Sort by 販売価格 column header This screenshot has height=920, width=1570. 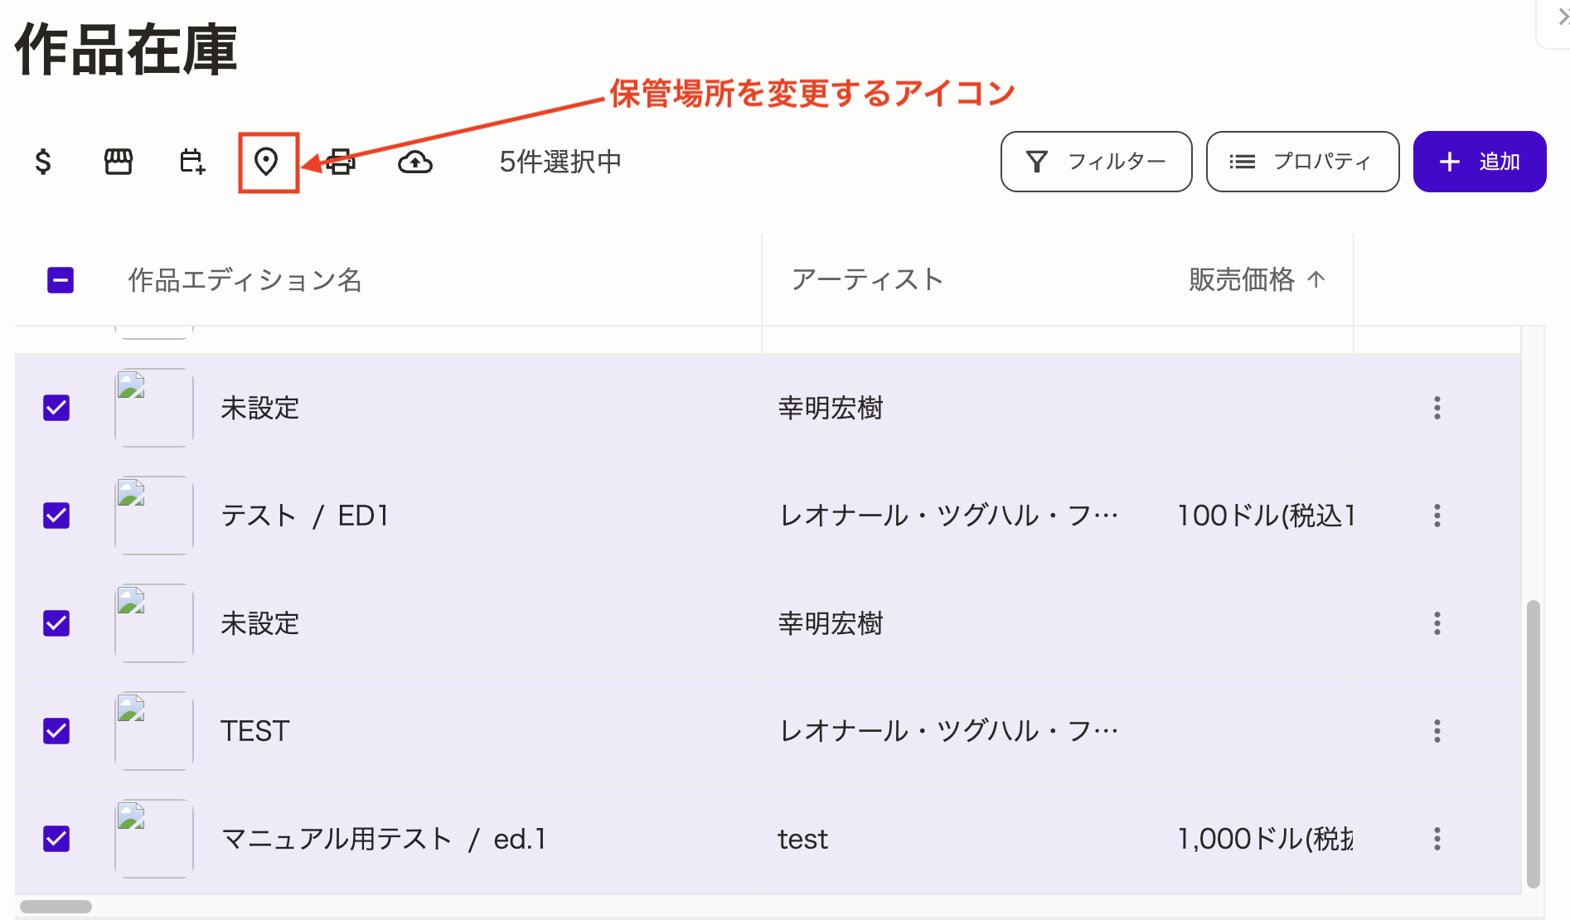1257,279
